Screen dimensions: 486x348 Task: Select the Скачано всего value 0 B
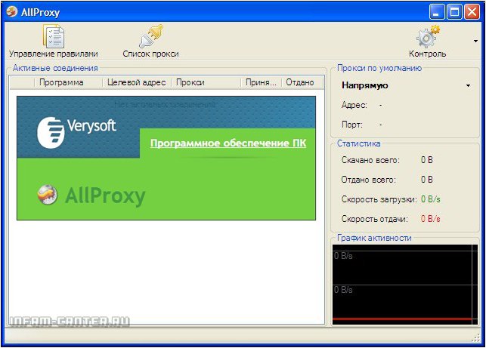point(427,160)
